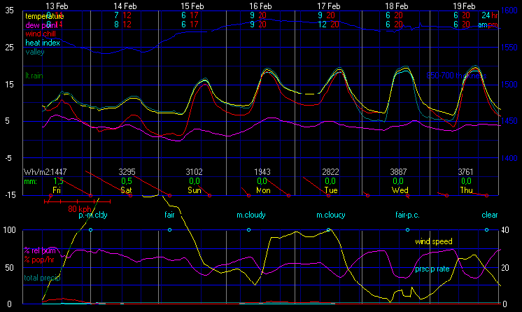Select the cyan heat index legend label
This screenshot has height=312, width=522.
pyautogui.click(x=43, y=43)
